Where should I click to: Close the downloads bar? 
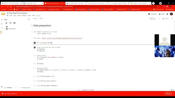(x=173, y=94)
